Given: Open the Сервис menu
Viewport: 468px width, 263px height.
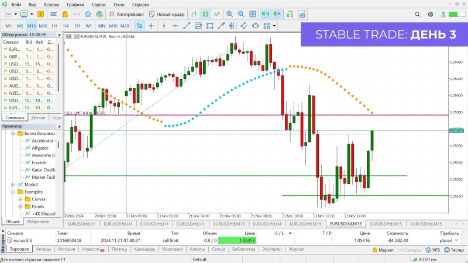Looking at the screenshot, I should point(98,5).
